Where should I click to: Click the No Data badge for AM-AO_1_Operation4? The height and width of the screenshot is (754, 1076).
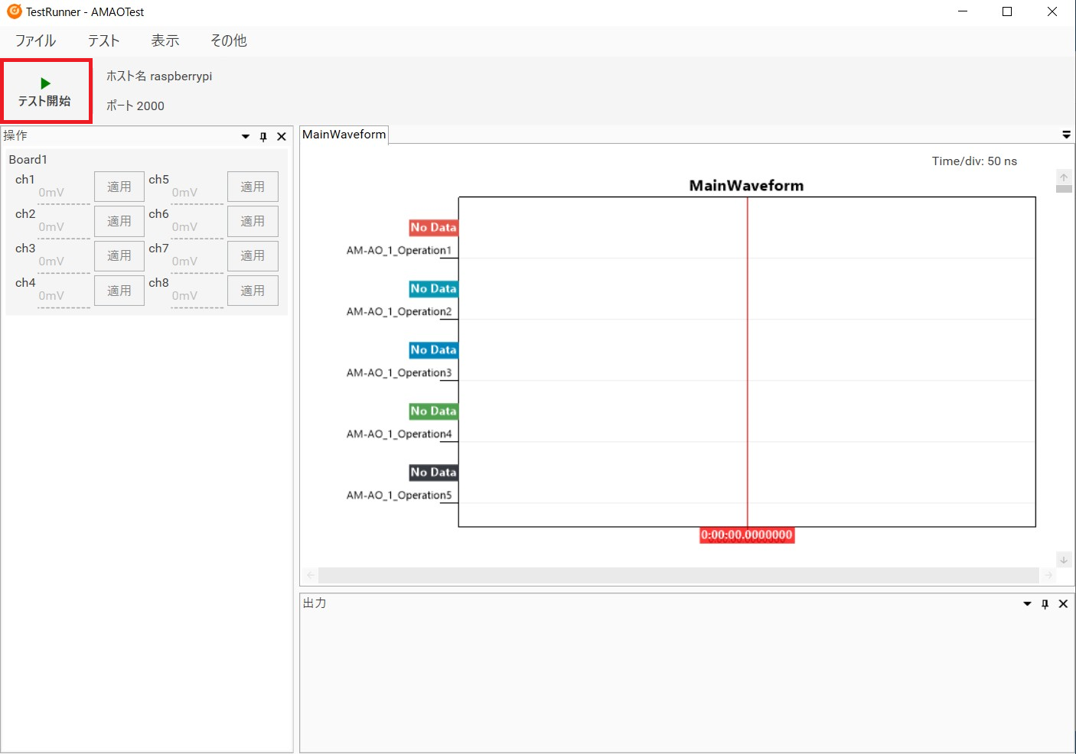coord(433,411)
